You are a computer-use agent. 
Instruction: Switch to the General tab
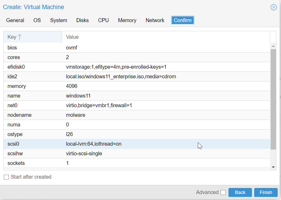[x=15, y=20]
